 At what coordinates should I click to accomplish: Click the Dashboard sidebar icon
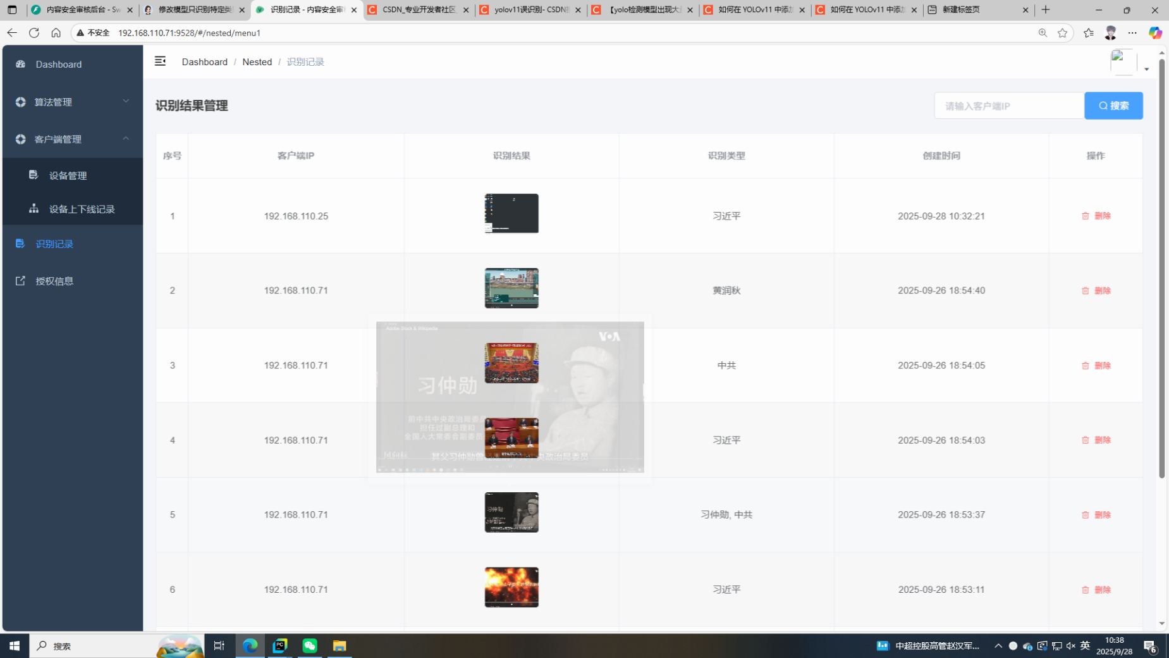(x=21, y=64)
